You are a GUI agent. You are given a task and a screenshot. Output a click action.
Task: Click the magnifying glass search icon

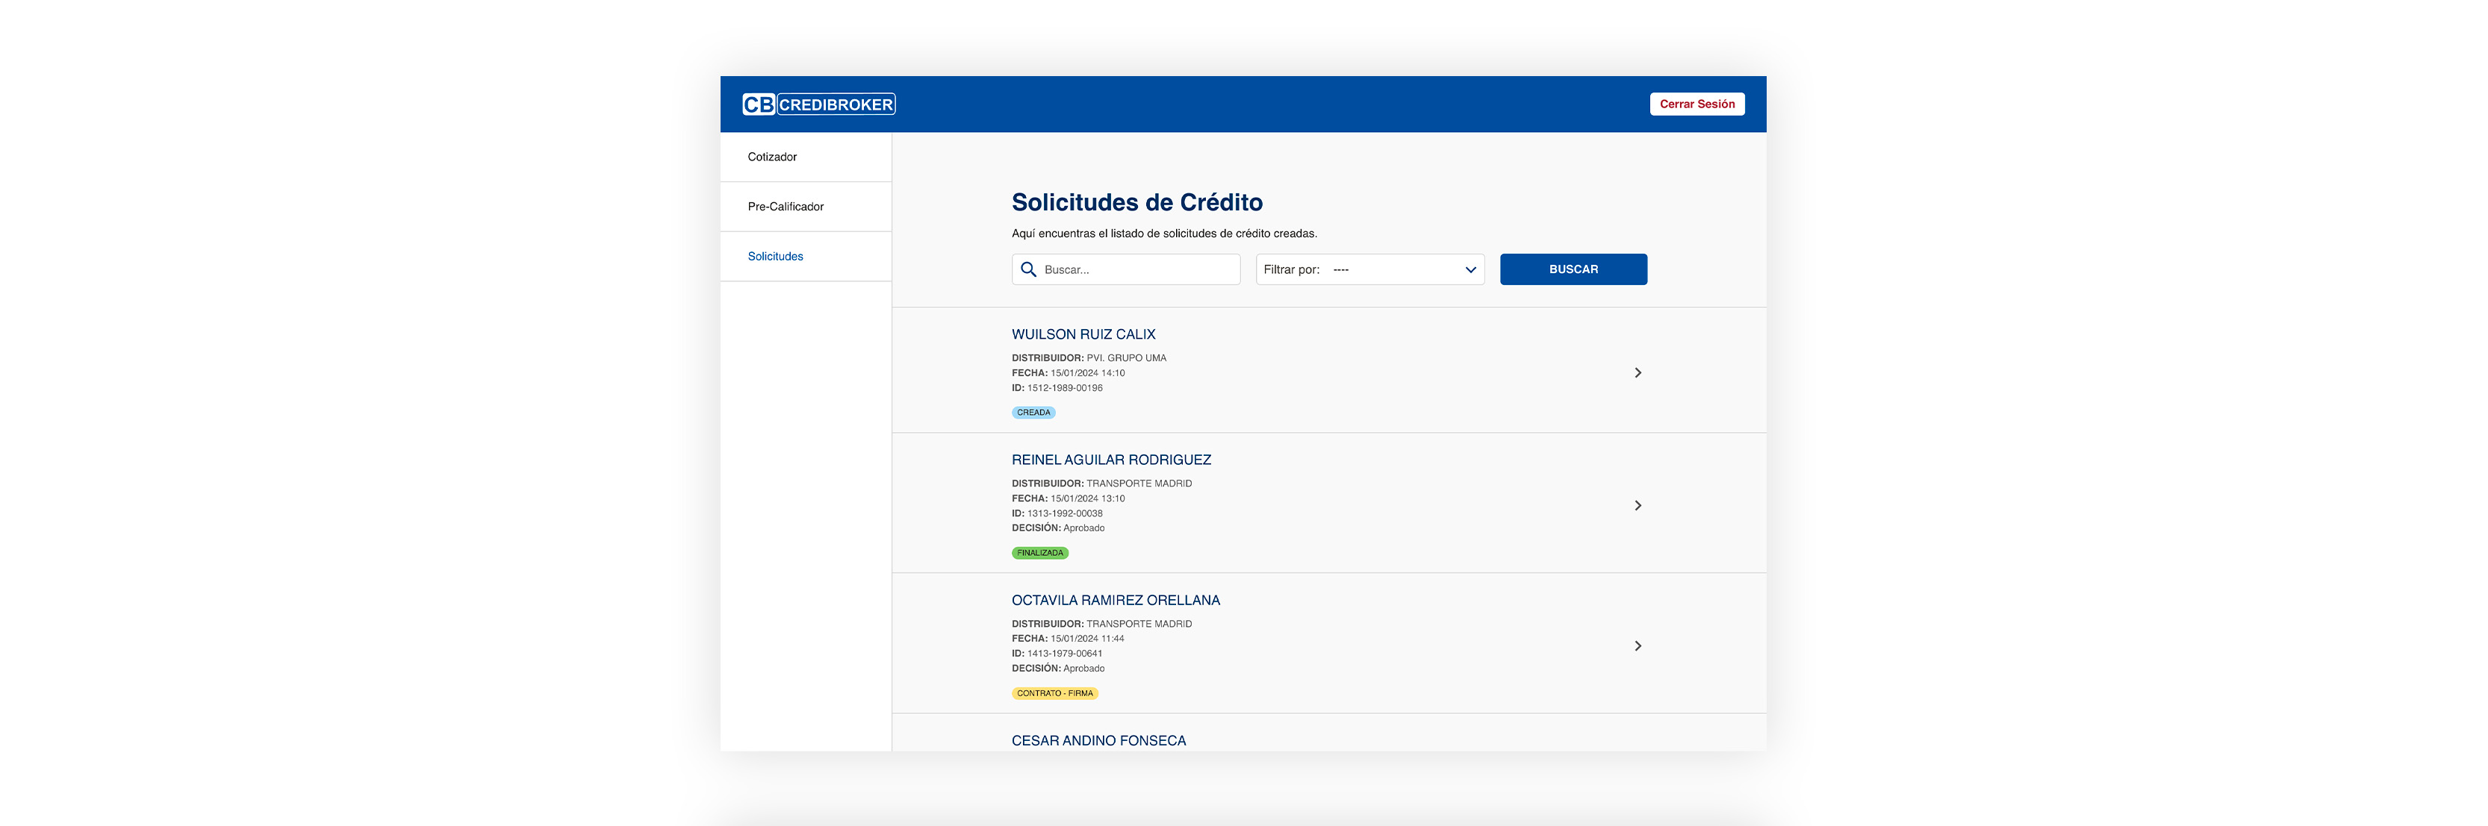[x=1029, y=269]
